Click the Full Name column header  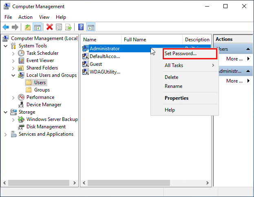tap(135, 40)
